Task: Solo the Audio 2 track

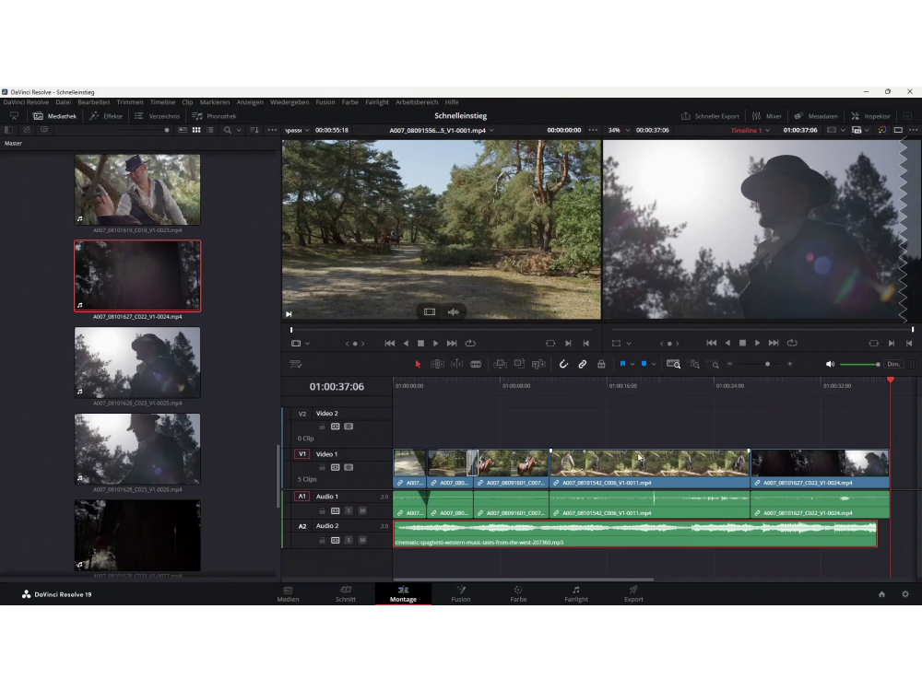Action: tap(349, 540)
